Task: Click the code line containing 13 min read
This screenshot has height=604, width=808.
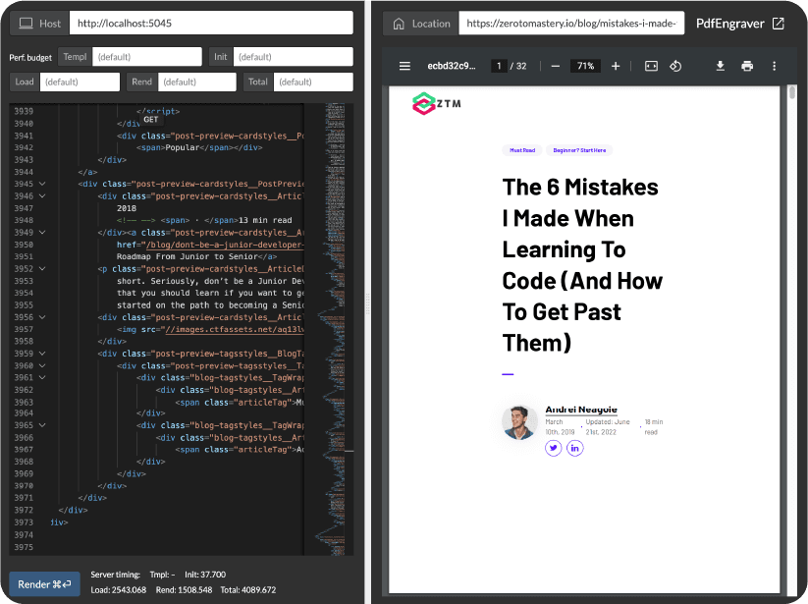Action: pos(204,220)
